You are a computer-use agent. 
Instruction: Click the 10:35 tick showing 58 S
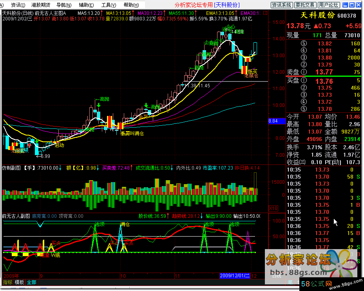323,177
